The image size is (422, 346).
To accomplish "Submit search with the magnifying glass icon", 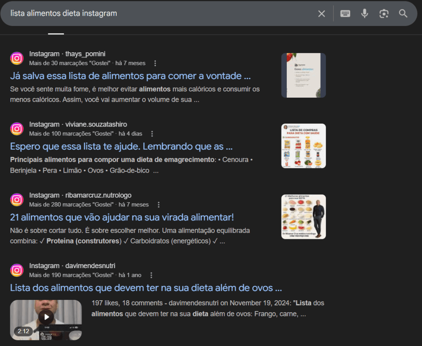I will [x=403, y=14].
